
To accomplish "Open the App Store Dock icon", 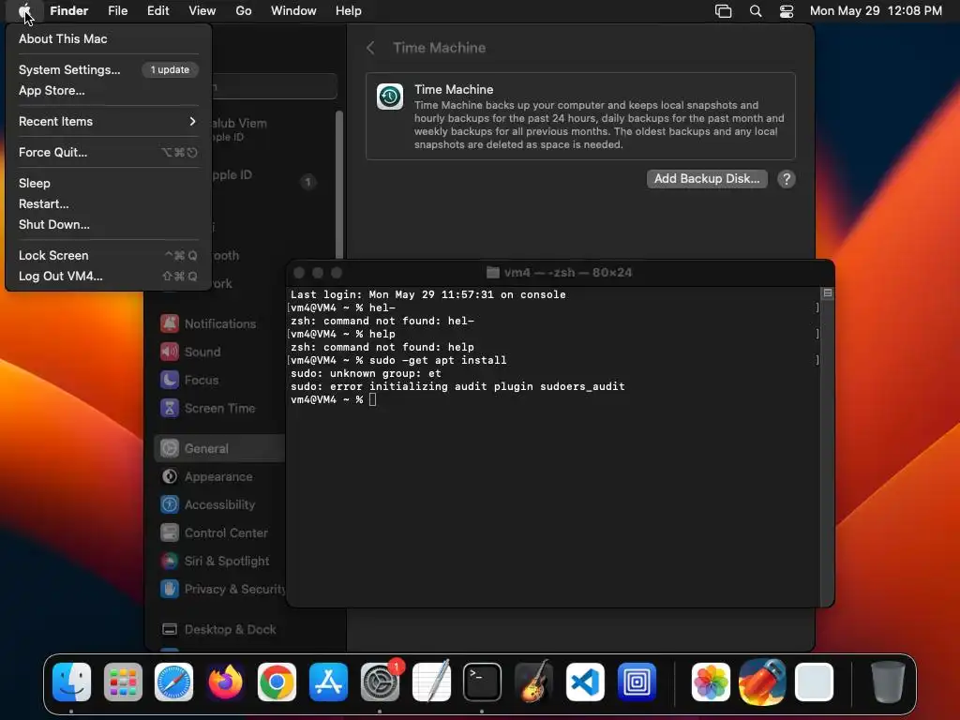I will (328, 682).
